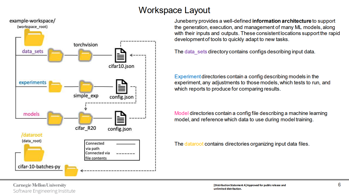Click the Carnegie Mellon University footer text
Viewport: 349px width, 196px height.
pos(40,185)
